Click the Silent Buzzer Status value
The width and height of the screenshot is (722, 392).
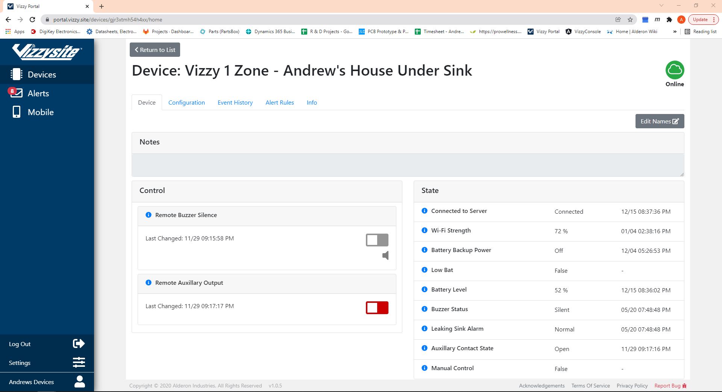click(x=562, y=310)
